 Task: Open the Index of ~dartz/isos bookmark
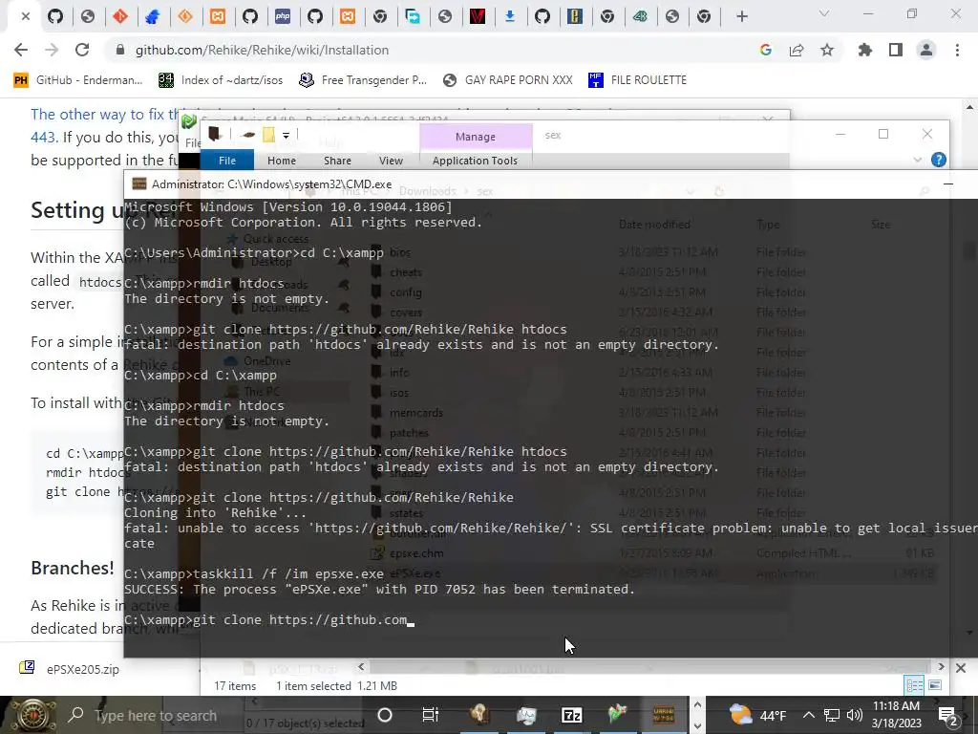[221, 80]
